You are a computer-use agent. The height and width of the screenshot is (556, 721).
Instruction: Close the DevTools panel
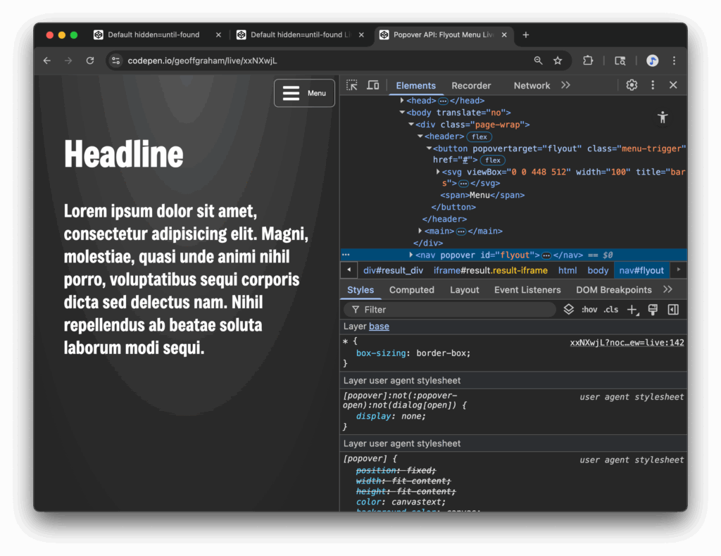click(x=673, y=85)
